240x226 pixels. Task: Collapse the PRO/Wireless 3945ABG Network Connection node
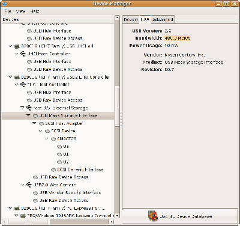(16, 216)
